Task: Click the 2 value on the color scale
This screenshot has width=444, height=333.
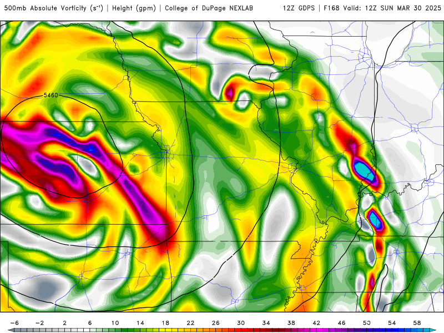Action: [x=65, y=323]
